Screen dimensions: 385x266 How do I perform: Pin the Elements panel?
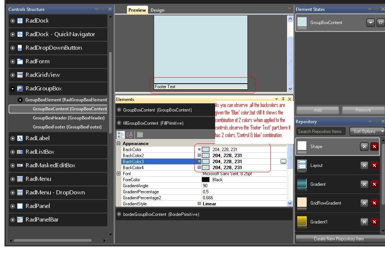click(x=283, y=99)
